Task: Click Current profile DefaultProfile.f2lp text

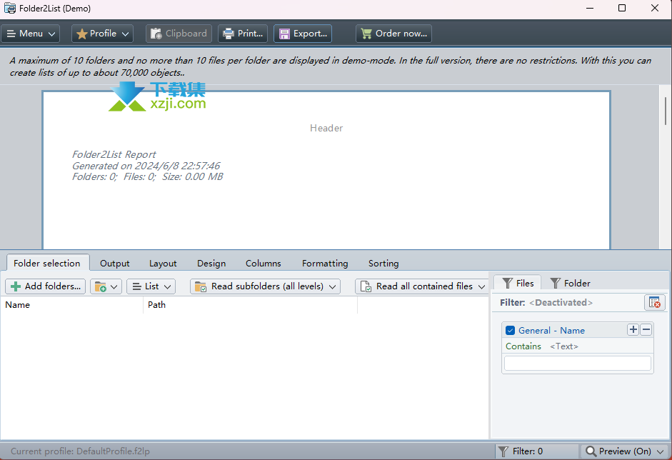Action: pyautogui.click(x=80, y=451)
